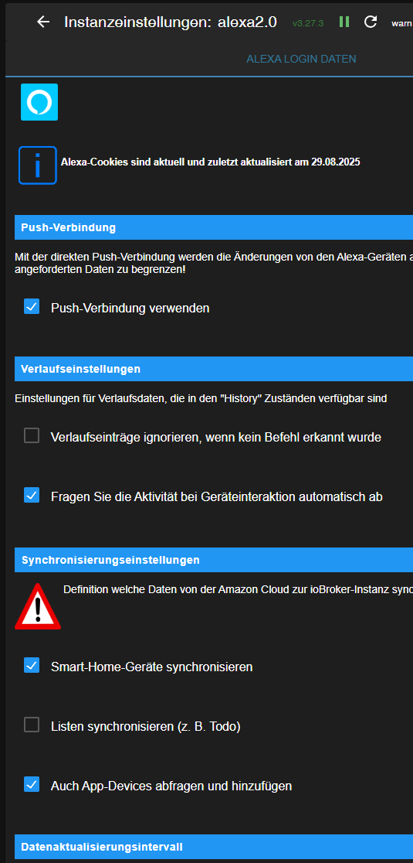Switch to the ALEXA LOGIN DATEN tab

301,59
